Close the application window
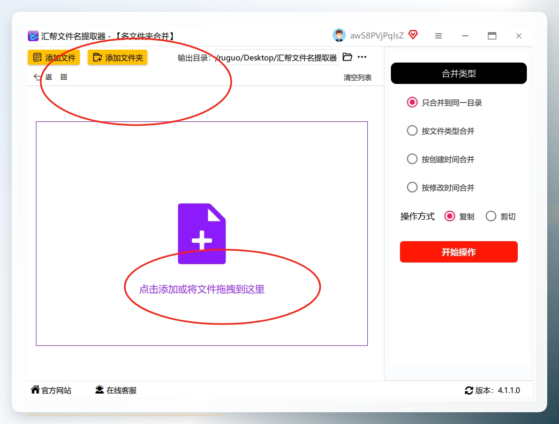The image size is (559, 424). [519, 36]
